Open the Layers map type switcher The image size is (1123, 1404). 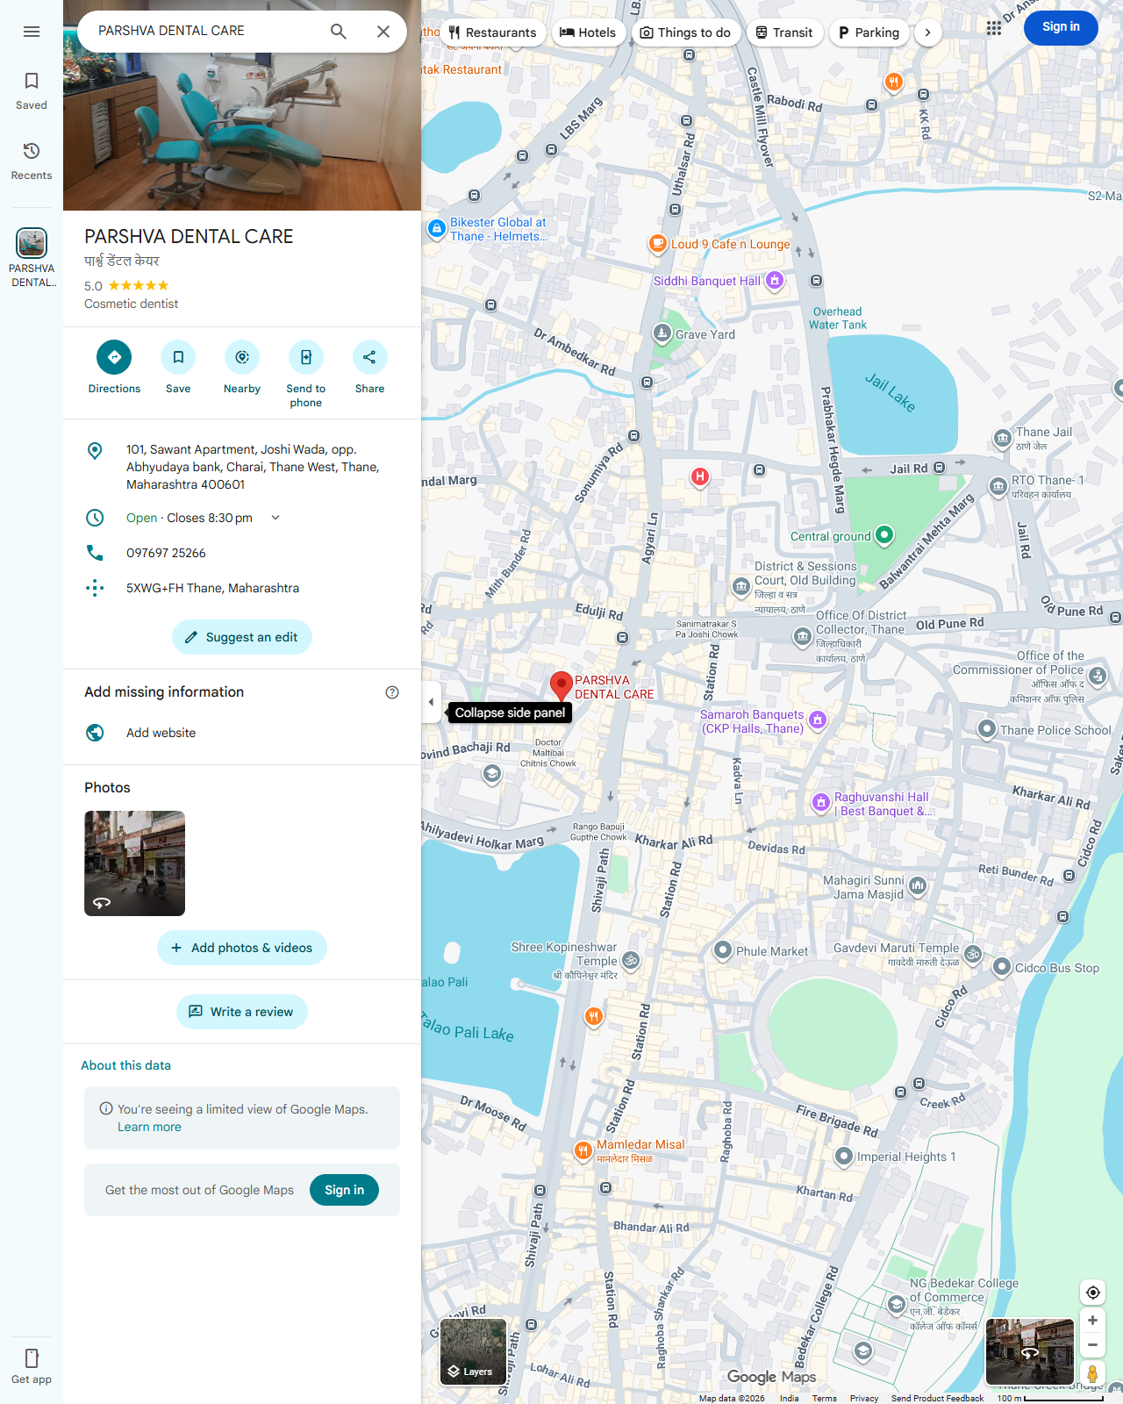tap(473, 1351)
